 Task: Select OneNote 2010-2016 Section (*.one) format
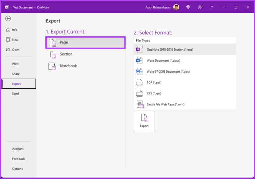click(x=185, y=49)
